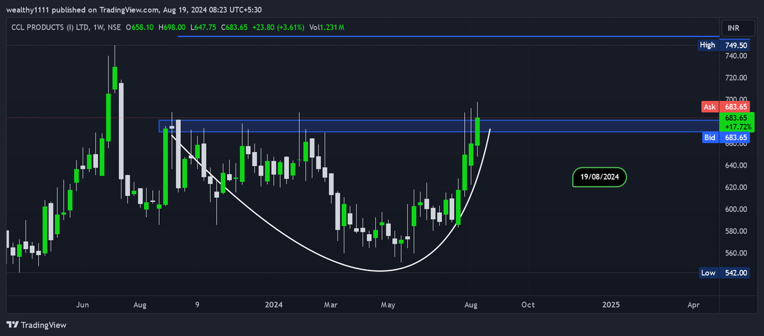Screen dimensions: 764x336
Task: Click the 720.00 price axis label
Action: pyautogui.click(x=735, y=78)
